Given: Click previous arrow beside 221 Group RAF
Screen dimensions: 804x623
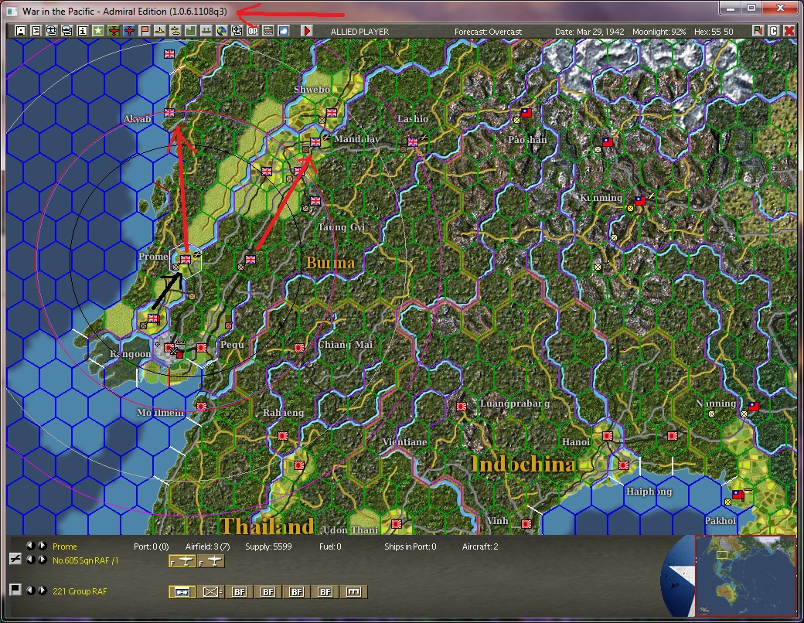Looking at the screenshot, I should pyautogui.click(x=31, y=591).
